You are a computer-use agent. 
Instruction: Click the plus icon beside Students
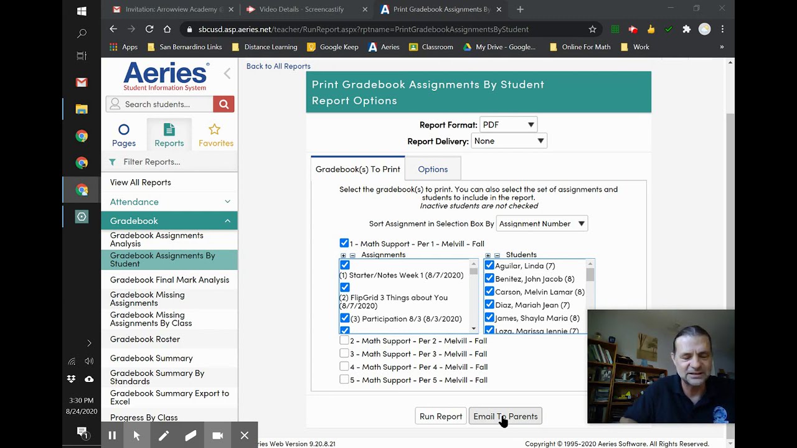tap(488, 255)
